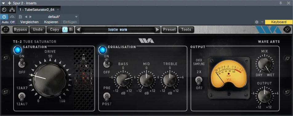The image size is (293, 116).
Task: Click Vergleichen button
Action: (x=30, y=22)
